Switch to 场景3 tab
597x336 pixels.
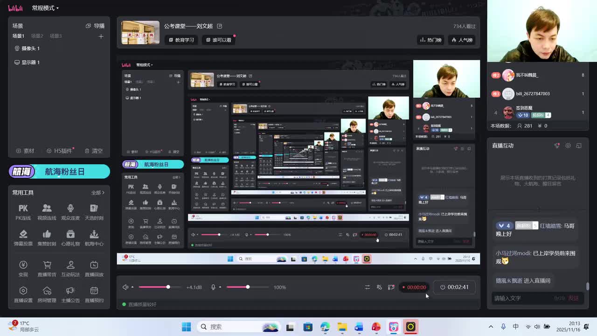click(x=56, y=36)
